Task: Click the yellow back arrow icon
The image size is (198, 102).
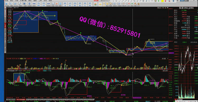Action: pyautogui.click(x=100, y=4)
